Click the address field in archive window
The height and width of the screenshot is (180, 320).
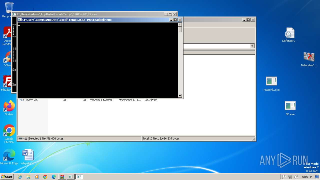(x=216, y=46)
